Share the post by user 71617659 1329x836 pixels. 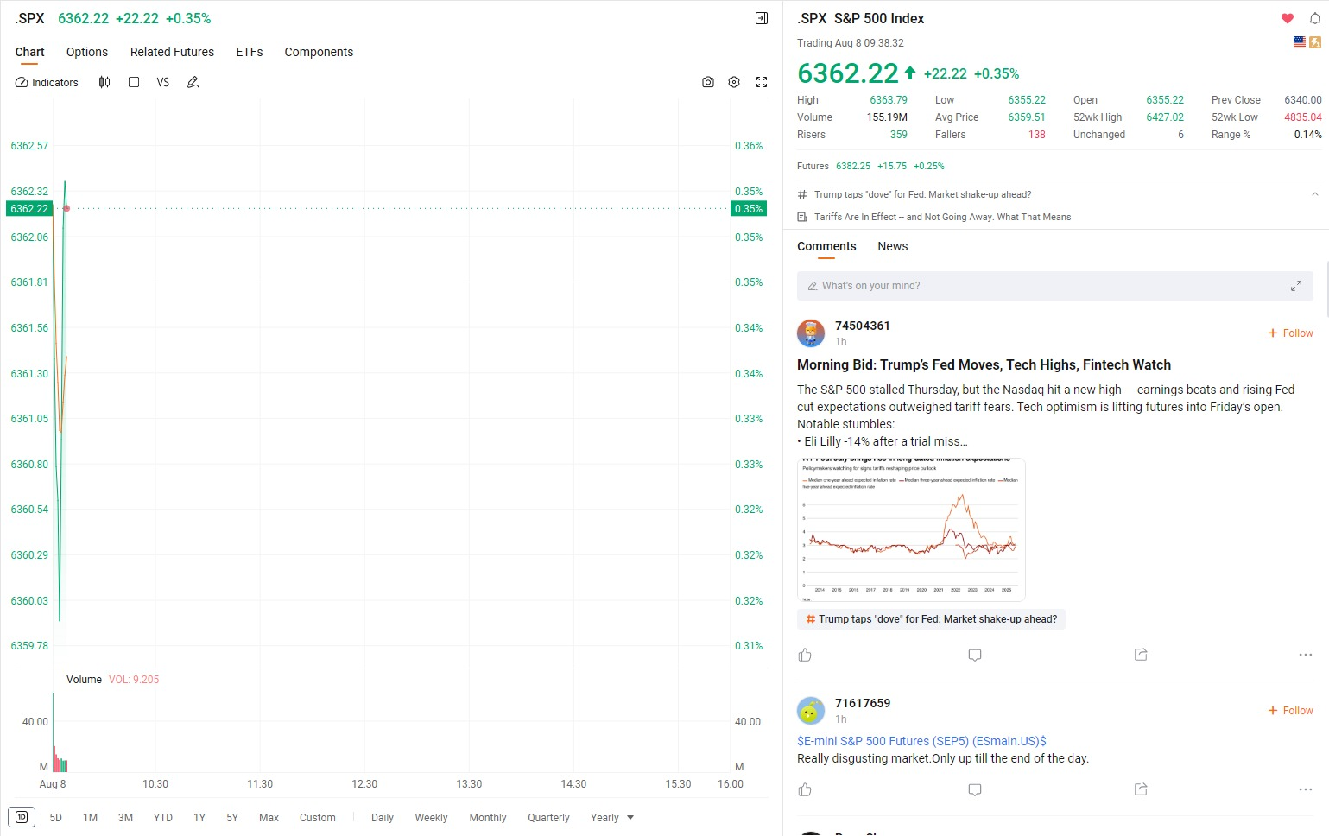[1141, 789]
